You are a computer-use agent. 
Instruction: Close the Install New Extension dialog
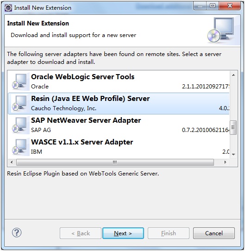pyautogui.click(x=230, y=6)
